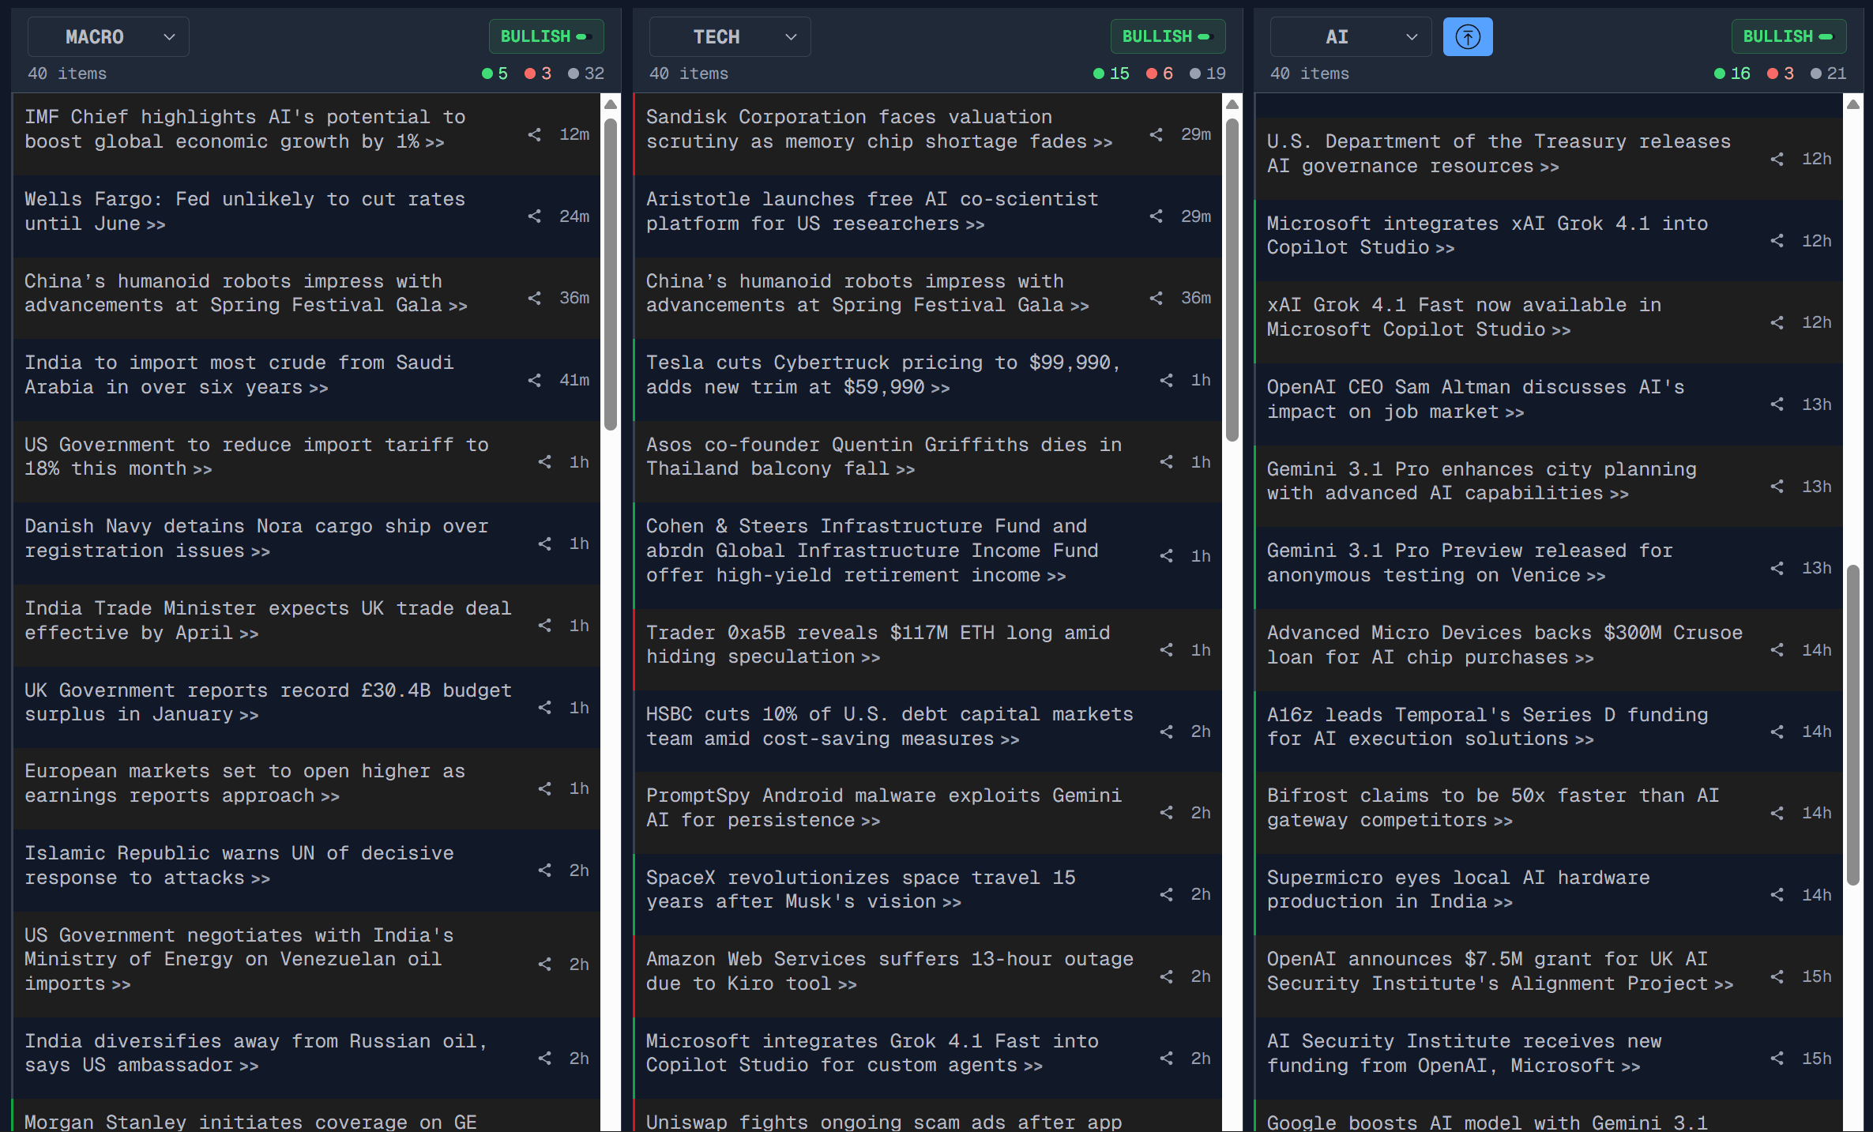Share the Tesla Cybertruck pricing story

[x=1166, y=380]
